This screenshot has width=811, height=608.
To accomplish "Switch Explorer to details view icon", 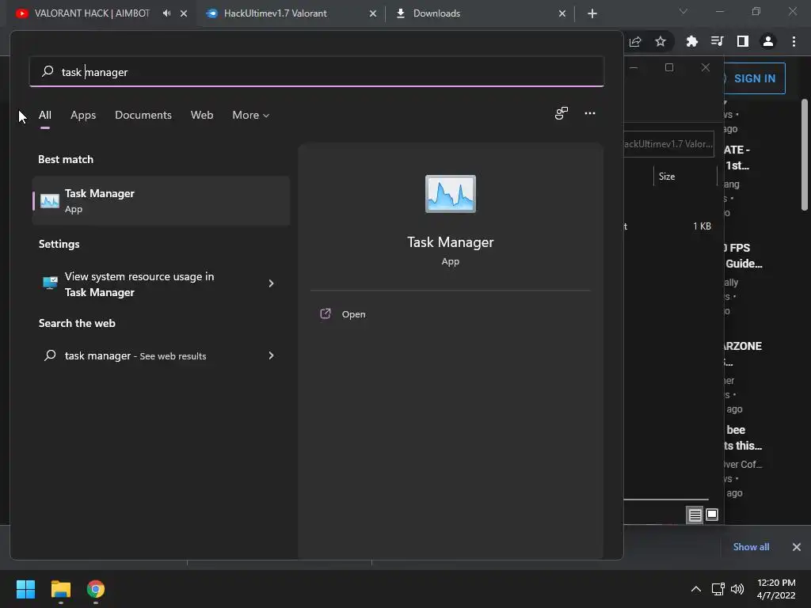I will click(695, 515).
